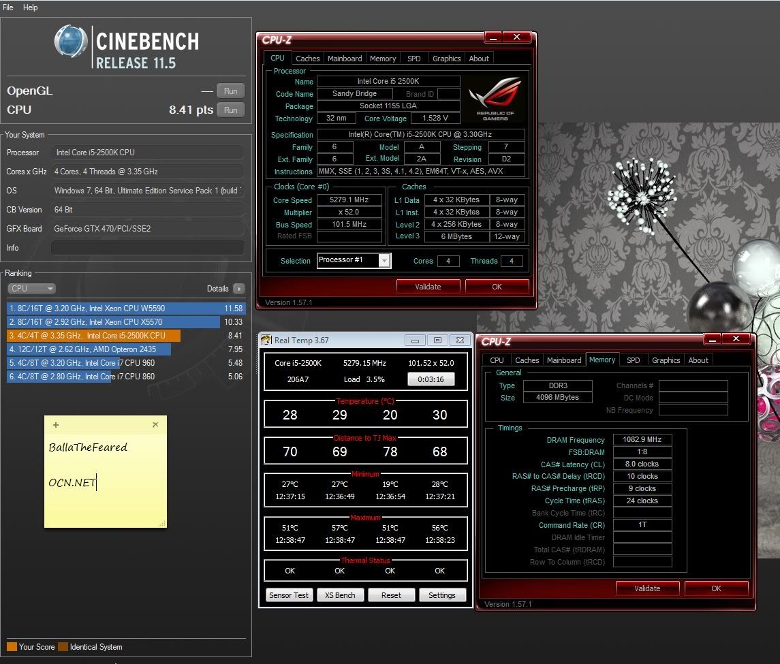Expand ranking Details arrow

coord(239,289)
